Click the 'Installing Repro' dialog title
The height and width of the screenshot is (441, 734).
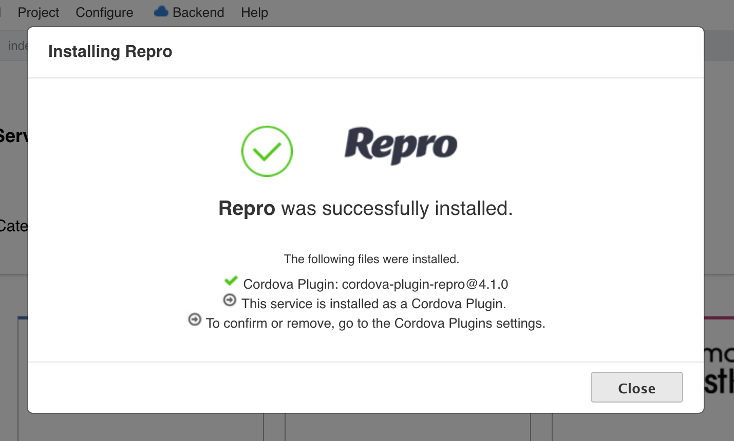coord(110,52)
